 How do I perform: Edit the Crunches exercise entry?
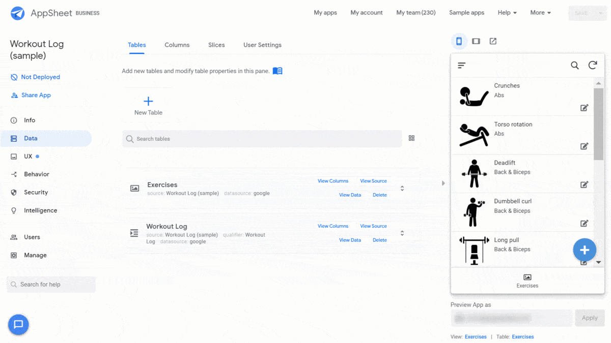(585, 108)
